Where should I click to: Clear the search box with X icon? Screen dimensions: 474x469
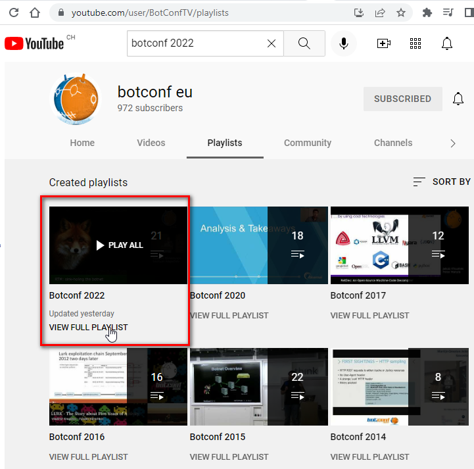(x=272, y=43)
